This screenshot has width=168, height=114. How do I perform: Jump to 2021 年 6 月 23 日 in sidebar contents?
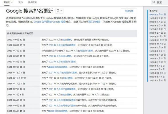(157, 58)
